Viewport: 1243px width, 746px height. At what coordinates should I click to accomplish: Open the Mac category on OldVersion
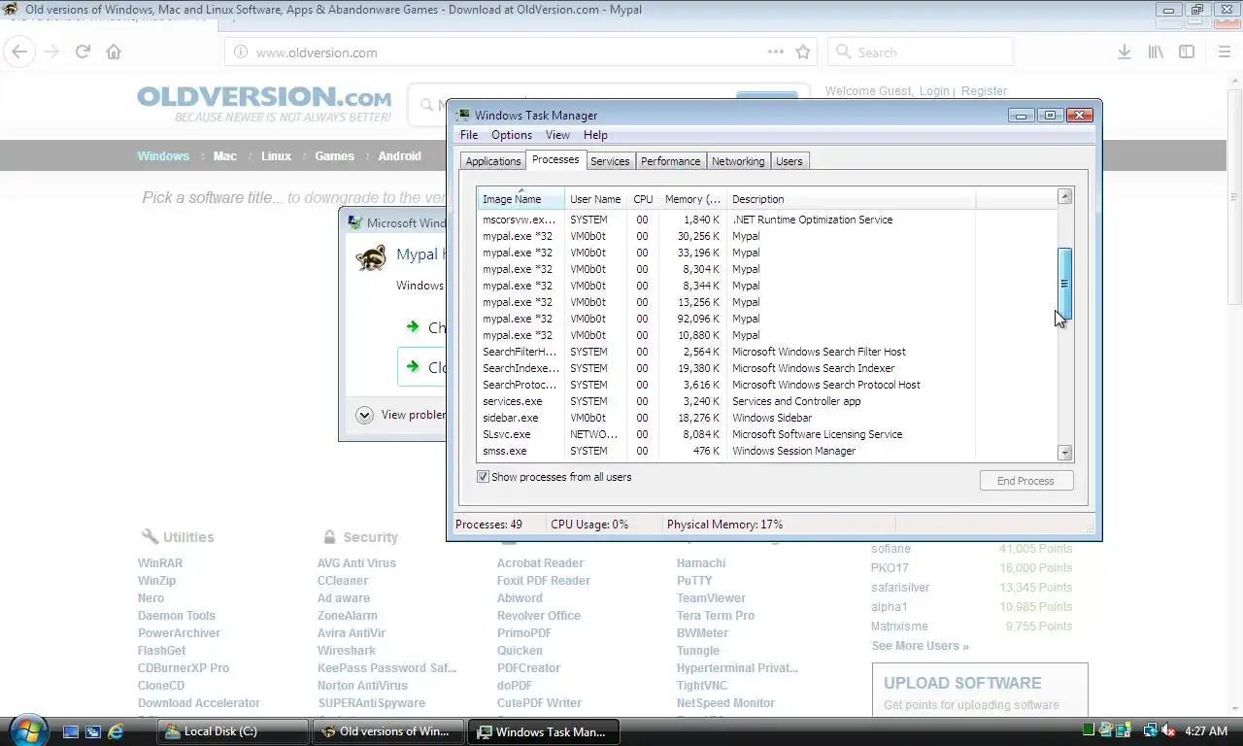pos(225,155)
